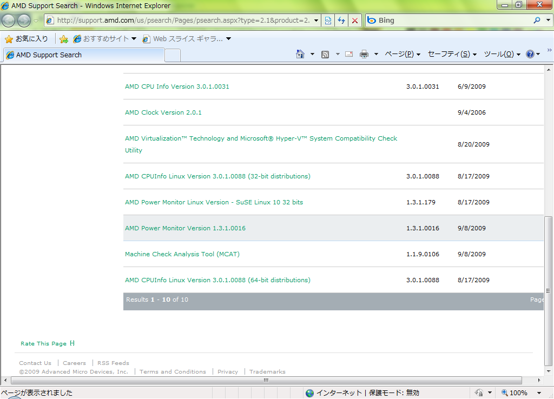The height and width of the screenshot is (399, 554).
Task: Click the vertical scrollbar up arrow
Action: click(549, 70)
